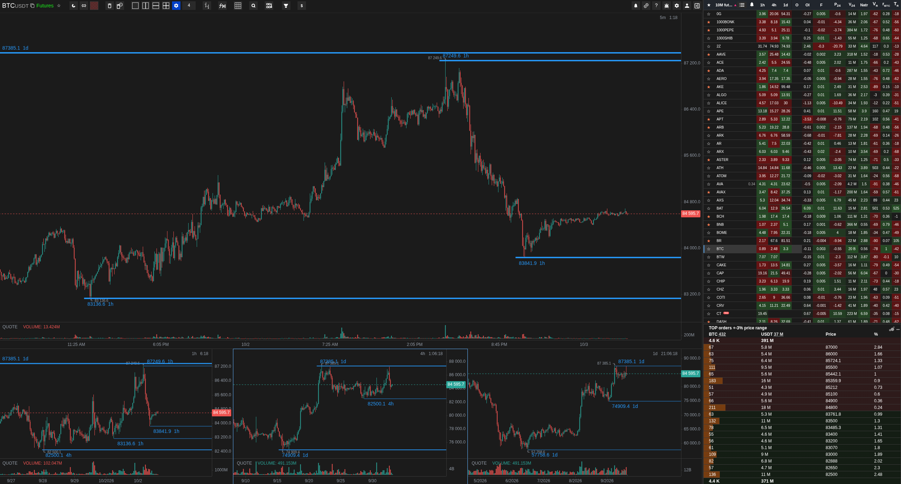Open settings gear near user icon
The image size is (901, 484).
tap(677, 6)
